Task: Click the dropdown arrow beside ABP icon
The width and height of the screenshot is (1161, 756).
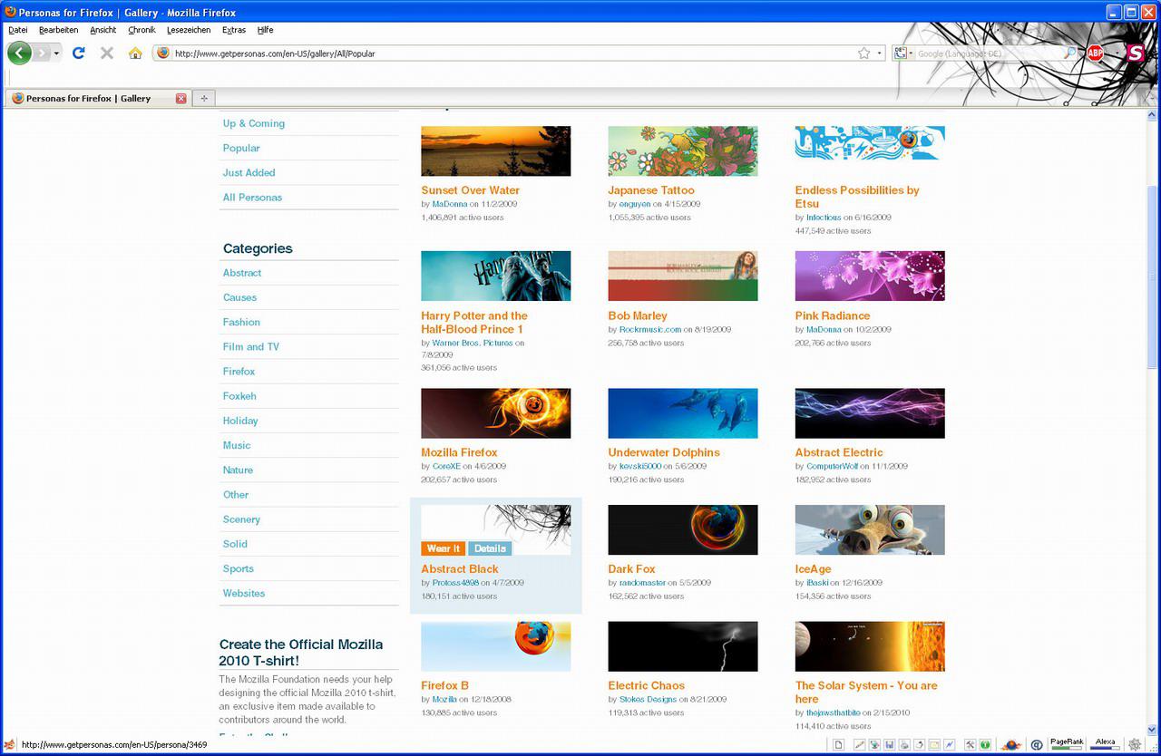Action: coord(1117,53)
